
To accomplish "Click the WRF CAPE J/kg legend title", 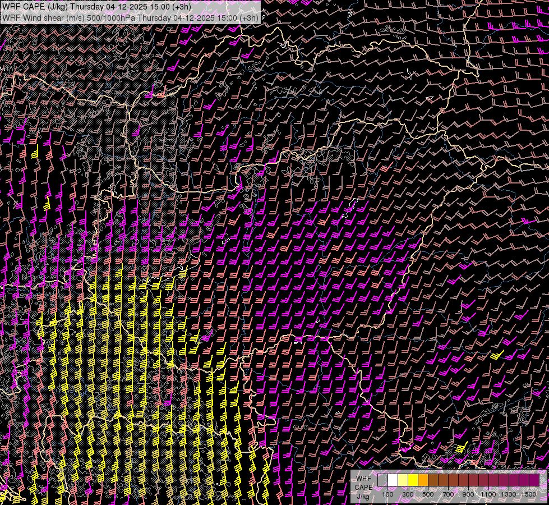I will tap(363, 487).
